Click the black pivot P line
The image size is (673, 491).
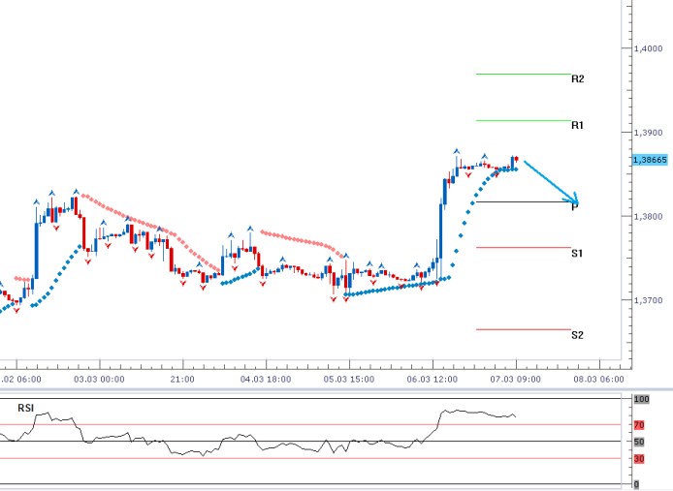[x=524, y=202]
